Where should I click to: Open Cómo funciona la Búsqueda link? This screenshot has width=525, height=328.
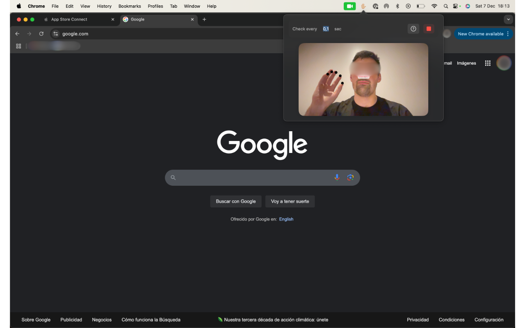(x=151, y=320)
